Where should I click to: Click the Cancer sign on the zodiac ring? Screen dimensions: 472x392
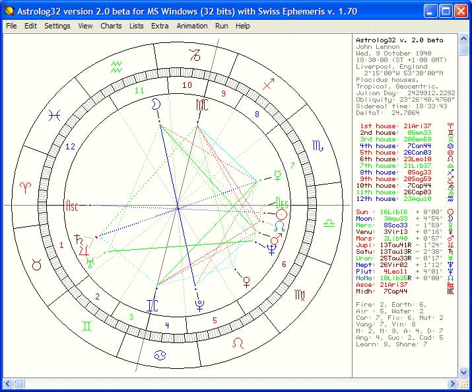(160, 355)
